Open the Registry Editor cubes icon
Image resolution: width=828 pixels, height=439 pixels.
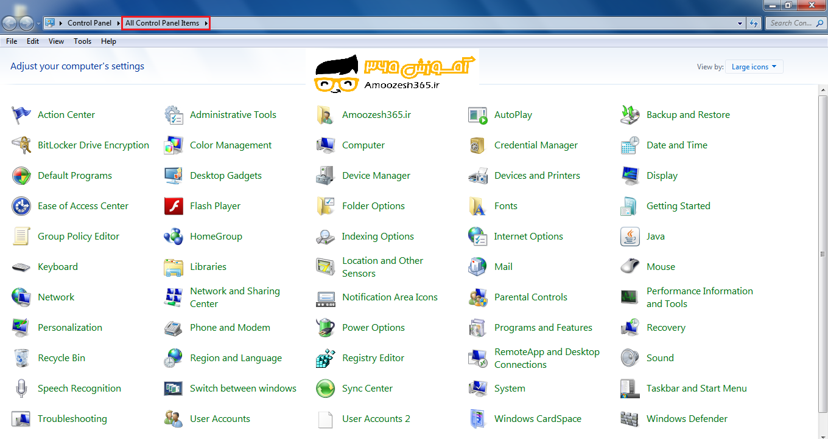click(x=326, y=358)
